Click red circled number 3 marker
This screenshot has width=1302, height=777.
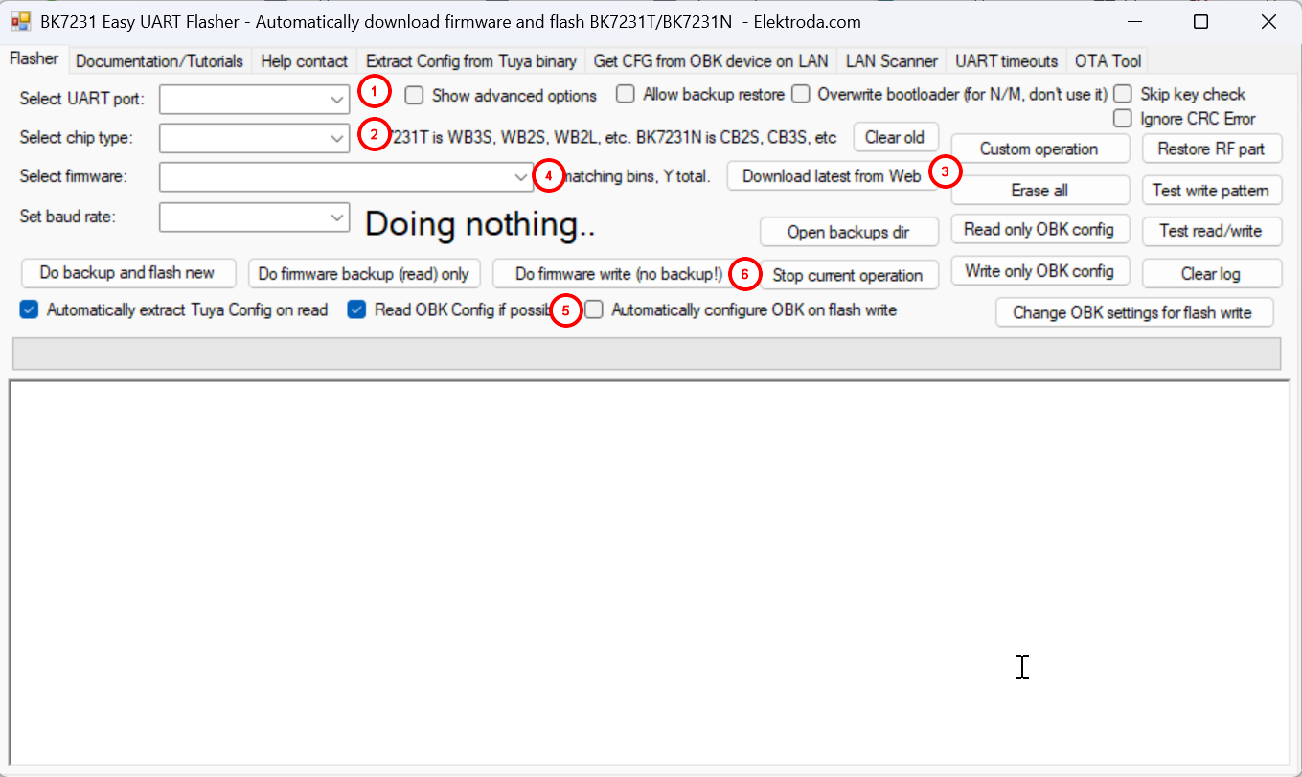click(x=945, y=171)
